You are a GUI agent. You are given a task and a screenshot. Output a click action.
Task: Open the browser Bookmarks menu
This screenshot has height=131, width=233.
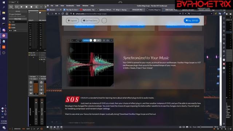[70, 6]
